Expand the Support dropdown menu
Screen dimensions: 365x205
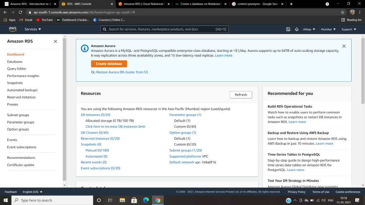[349, 29]
